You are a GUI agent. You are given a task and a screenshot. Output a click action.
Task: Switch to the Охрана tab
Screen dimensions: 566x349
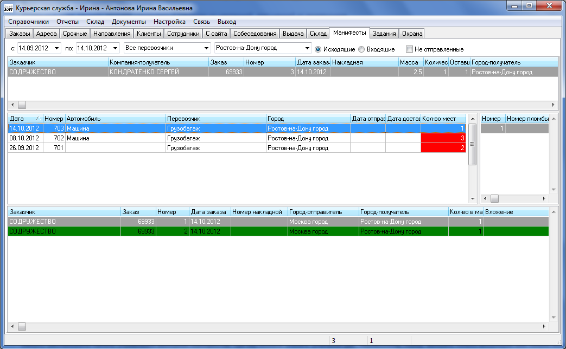click(412, 34)
